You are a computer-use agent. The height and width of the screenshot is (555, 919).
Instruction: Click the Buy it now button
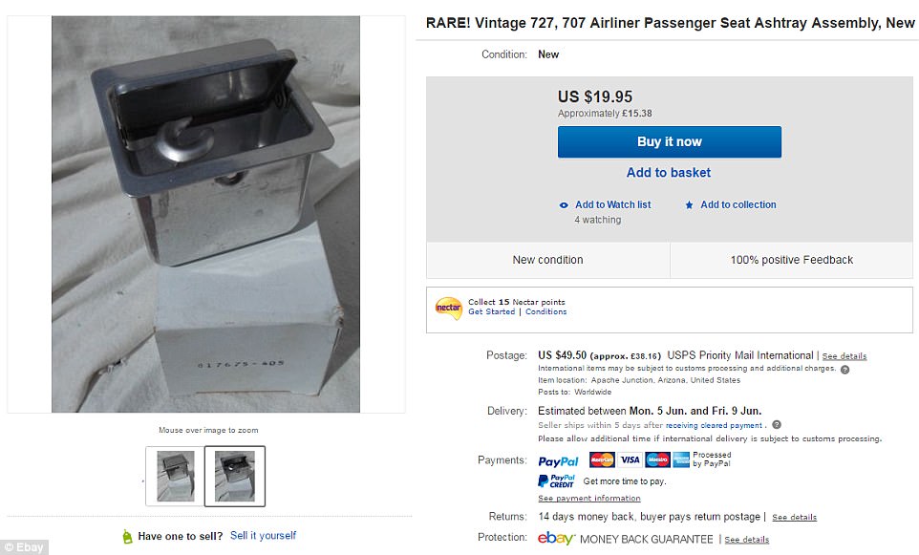[x=669, y=141]
